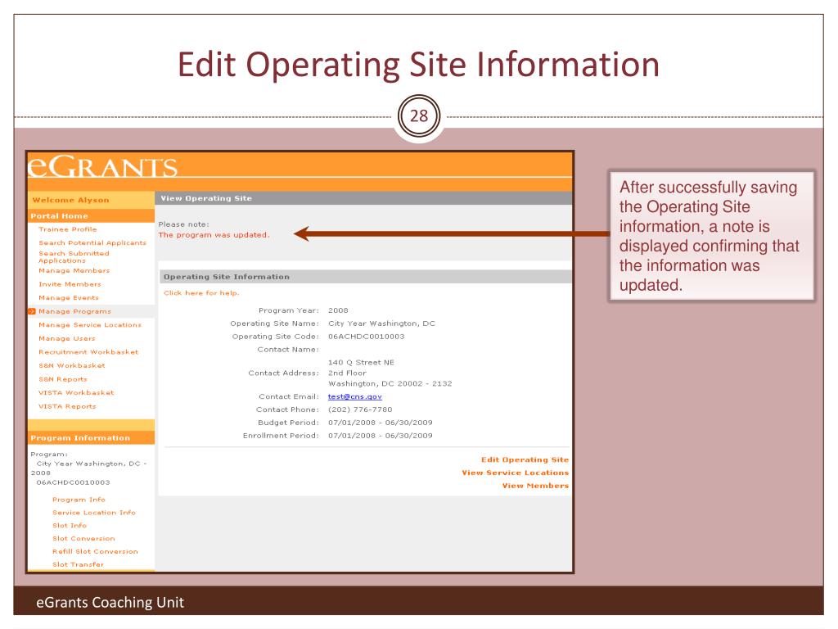The height and width of the screenshot is (629, 838).
Task: Open S&N Workbasket
Action: point(72,366)
